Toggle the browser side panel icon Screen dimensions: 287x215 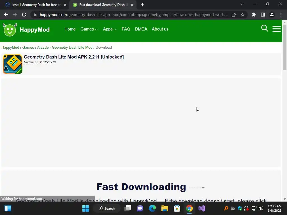pyautogui.click(x=263, y=15)
